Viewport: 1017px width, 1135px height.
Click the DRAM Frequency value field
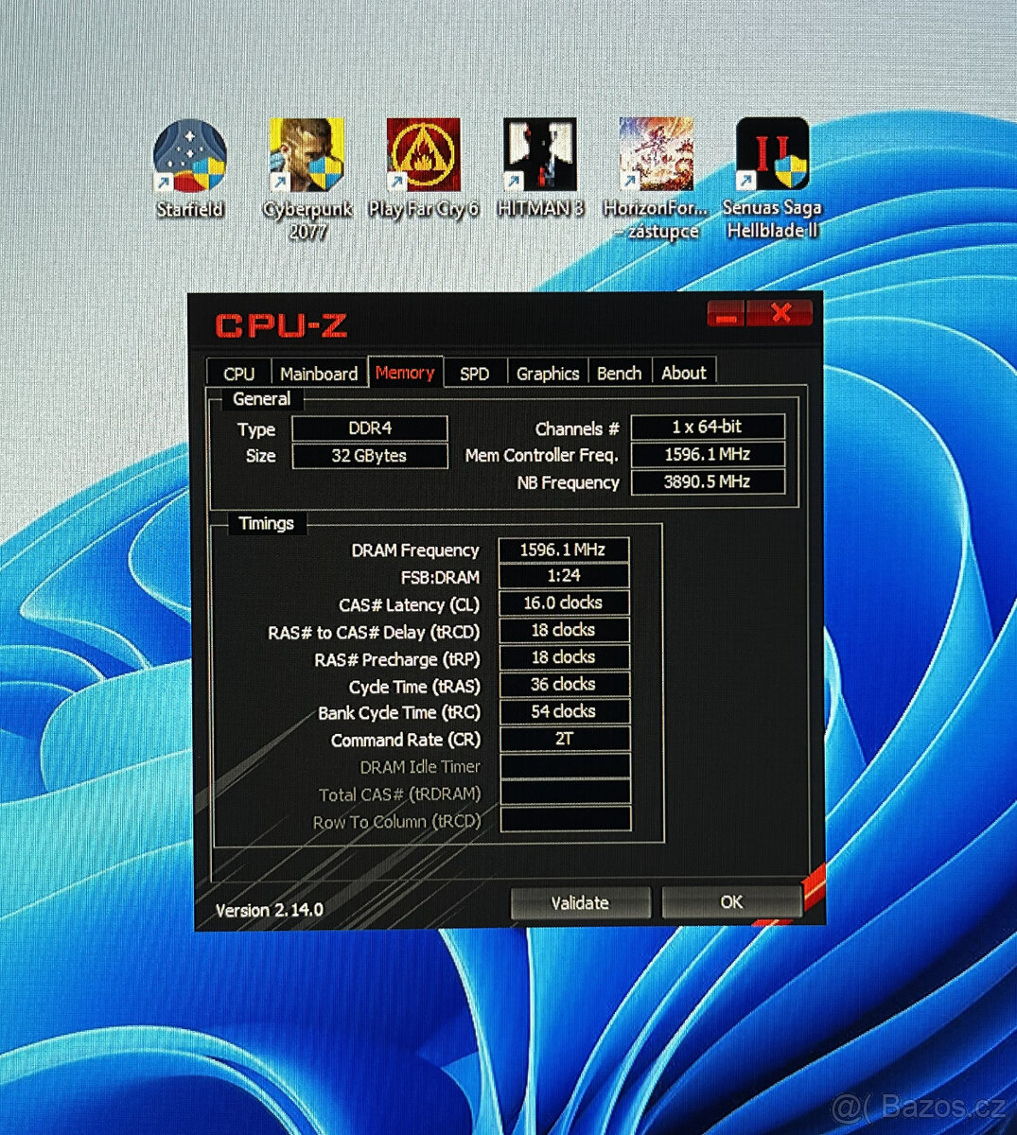click(x=564, y=550)
